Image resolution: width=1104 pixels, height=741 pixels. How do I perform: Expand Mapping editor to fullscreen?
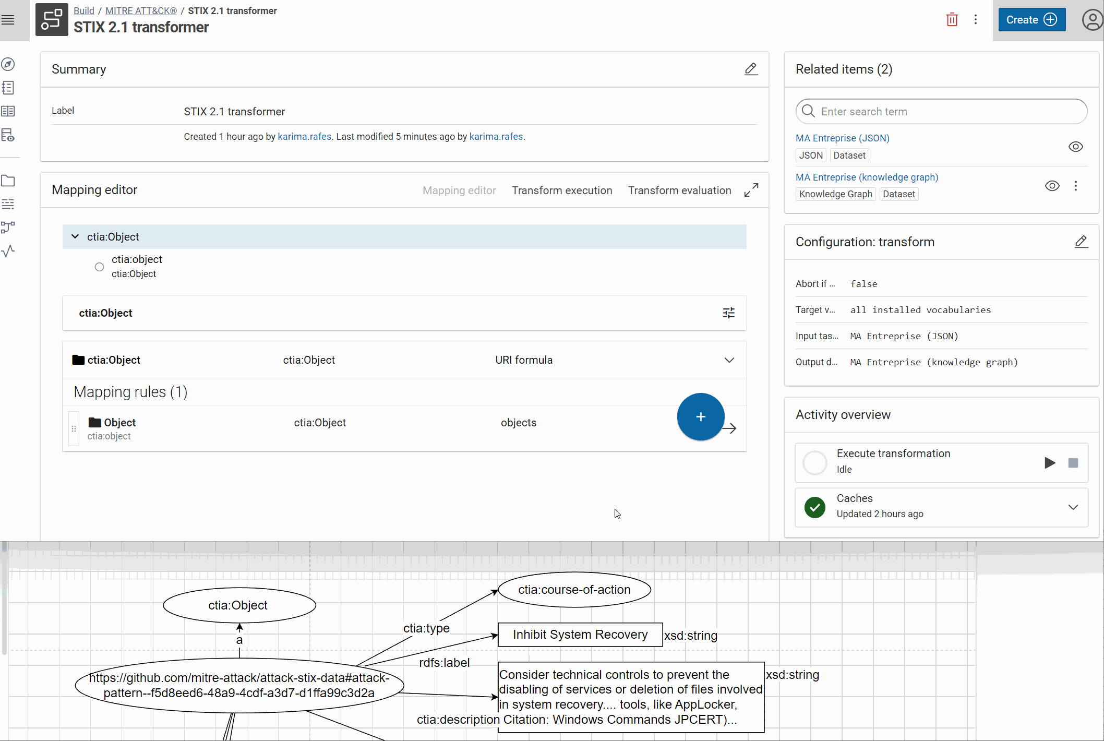click(x=751, y=190)
